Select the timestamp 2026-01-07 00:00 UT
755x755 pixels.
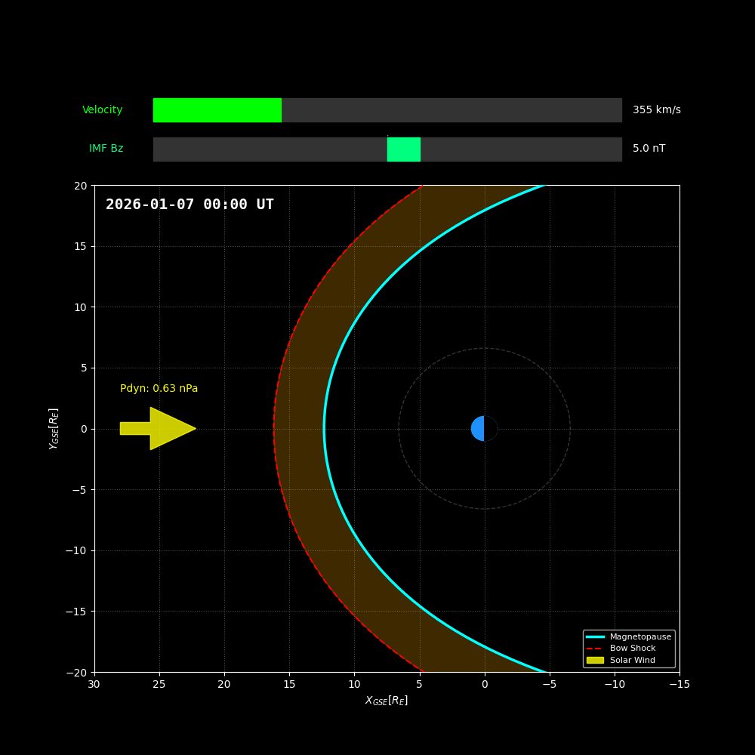(x=190, y=204)
